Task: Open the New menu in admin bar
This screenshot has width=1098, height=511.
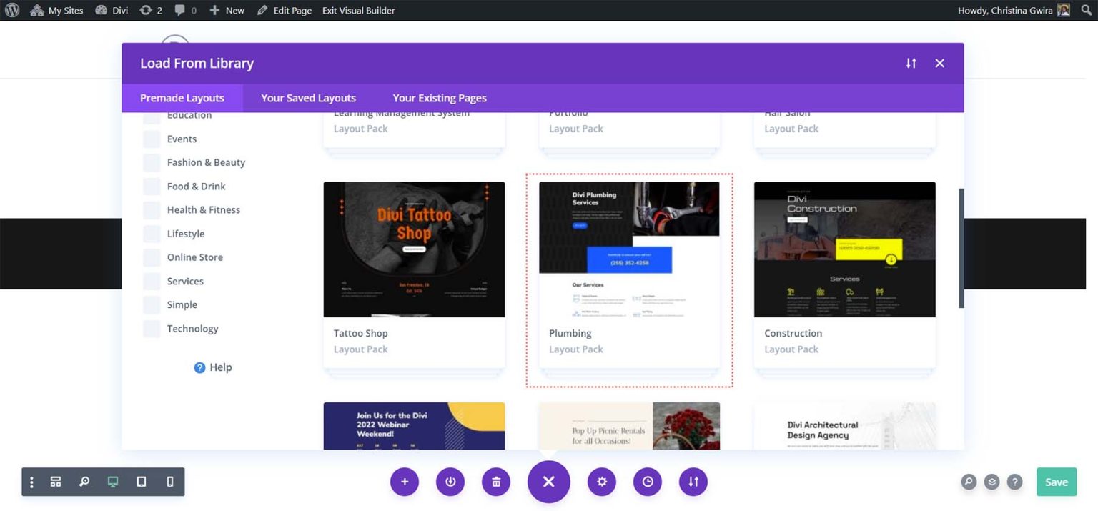Action: tap(227, 10)
